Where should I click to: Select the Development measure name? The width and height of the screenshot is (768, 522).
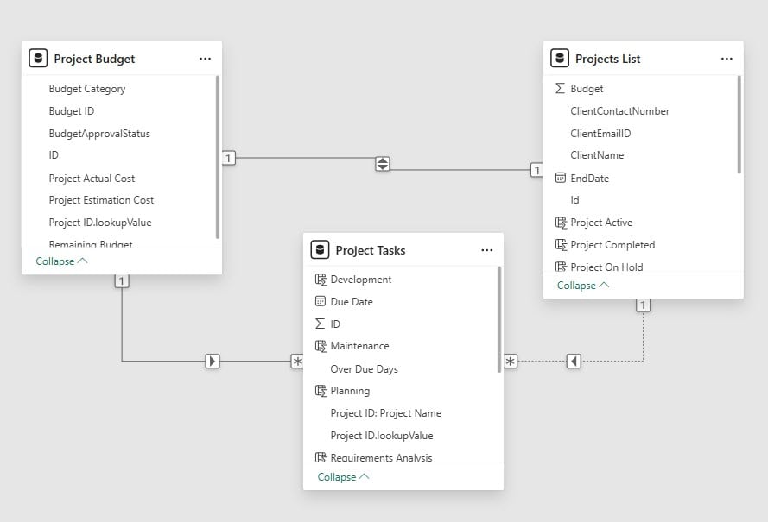pyautogui.click(x=361, y=280)
